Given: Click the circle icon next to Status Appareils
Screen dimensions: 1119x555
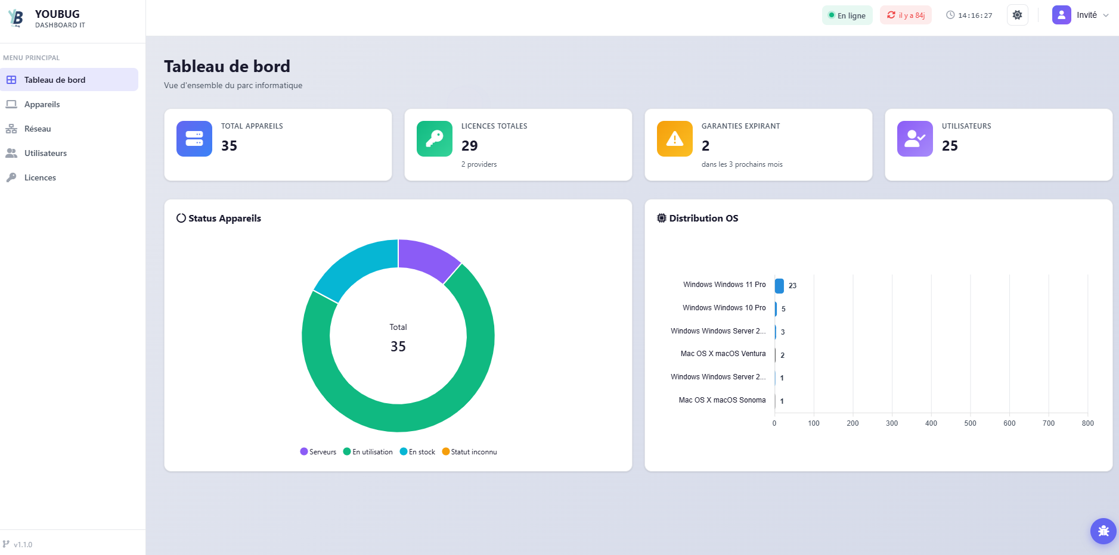Looking at the screenshot, I should click(181, 218).
